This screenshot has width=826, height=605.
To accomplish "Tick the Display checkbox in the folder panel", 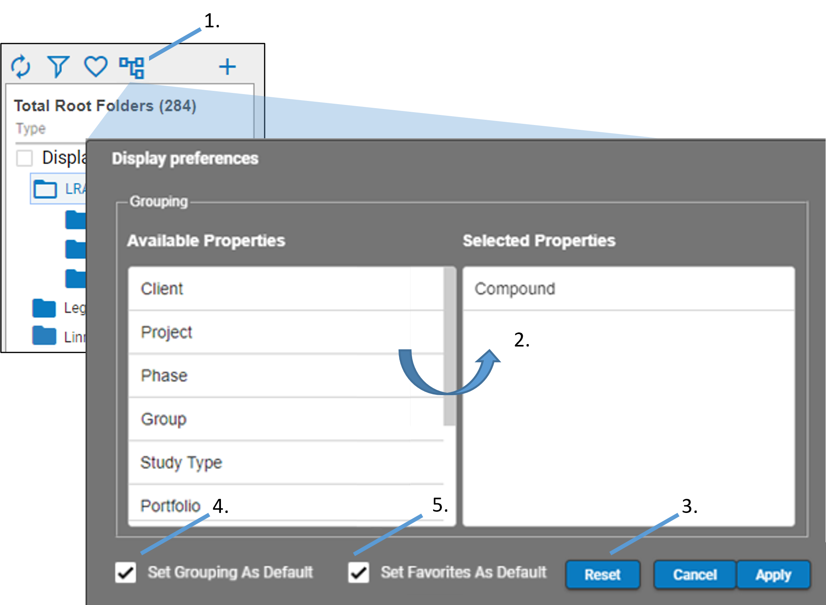I will click(x=25, y=158).
